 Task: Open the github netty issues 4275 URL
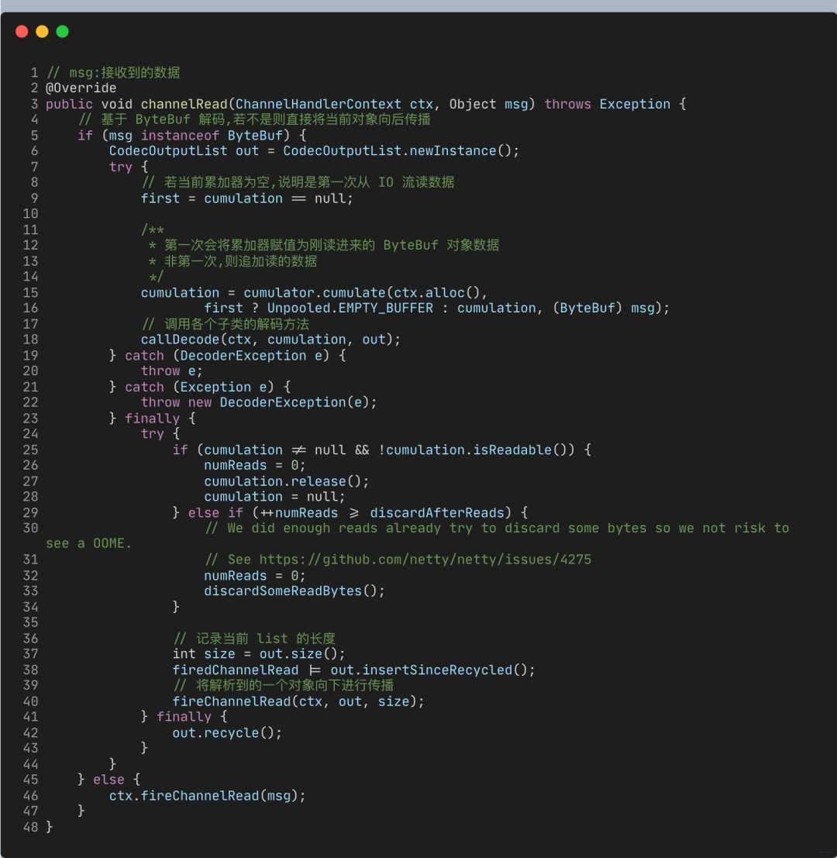(425, 560)
